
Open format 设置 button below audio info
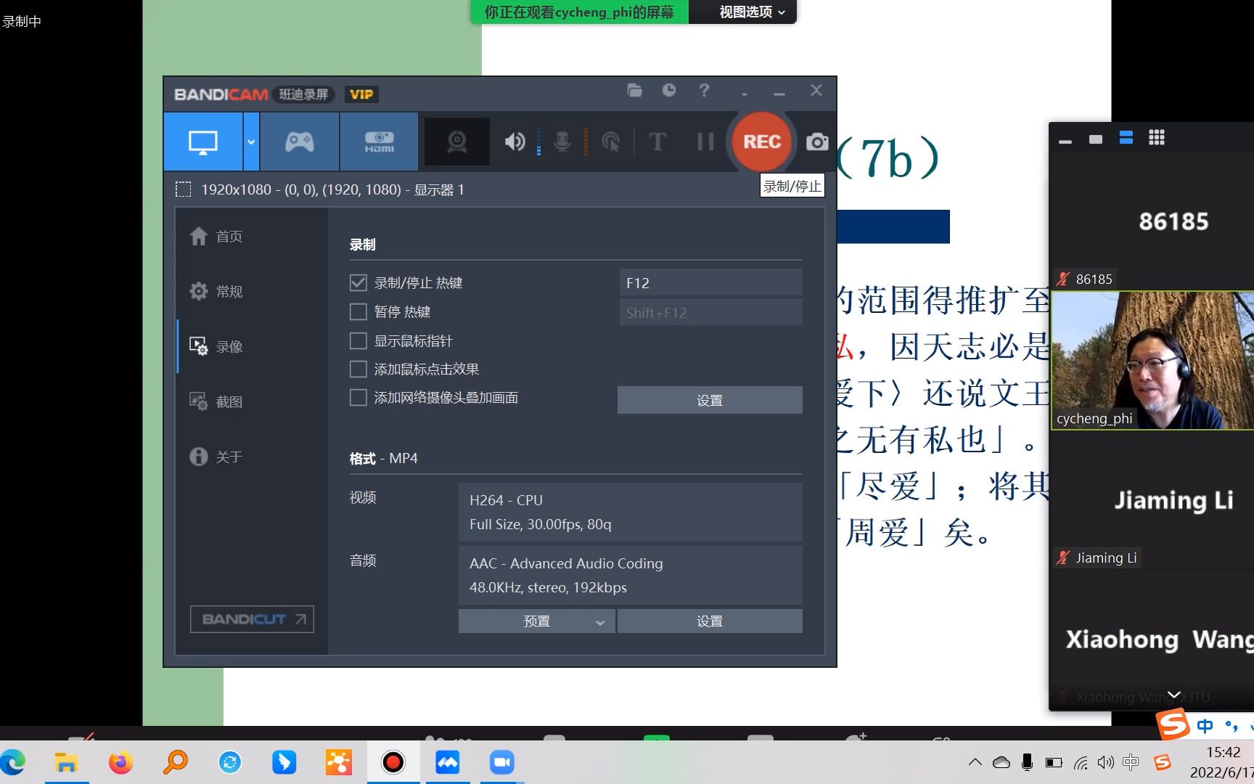(710, 621)
